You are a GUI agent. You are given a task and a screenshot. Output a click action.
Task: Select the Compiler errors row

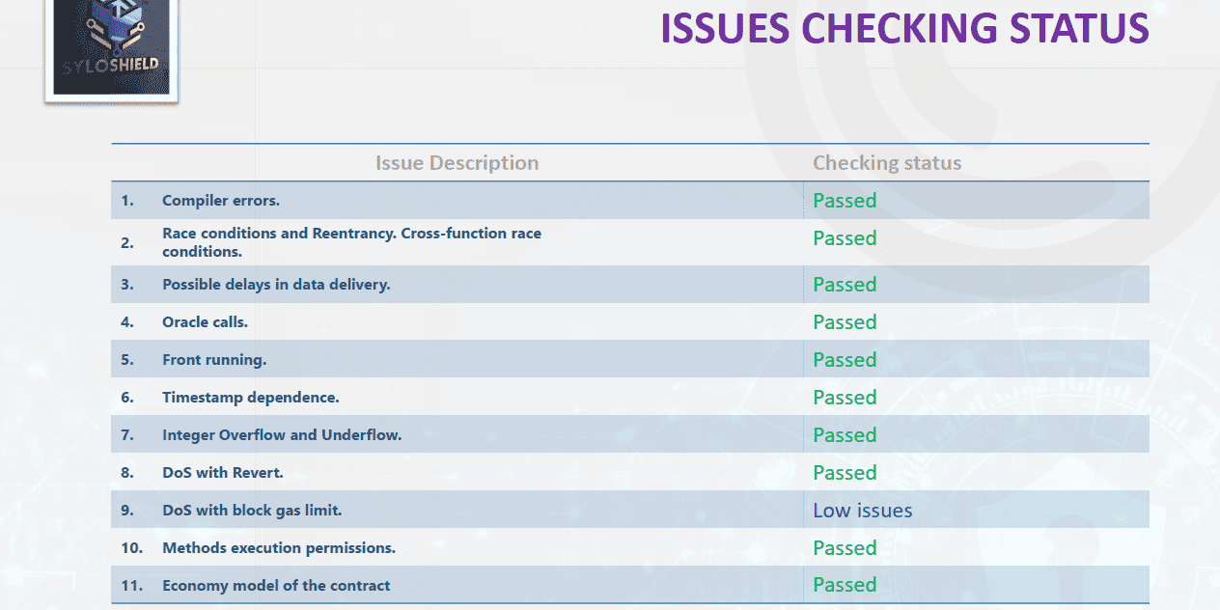[x=630, y=201]
